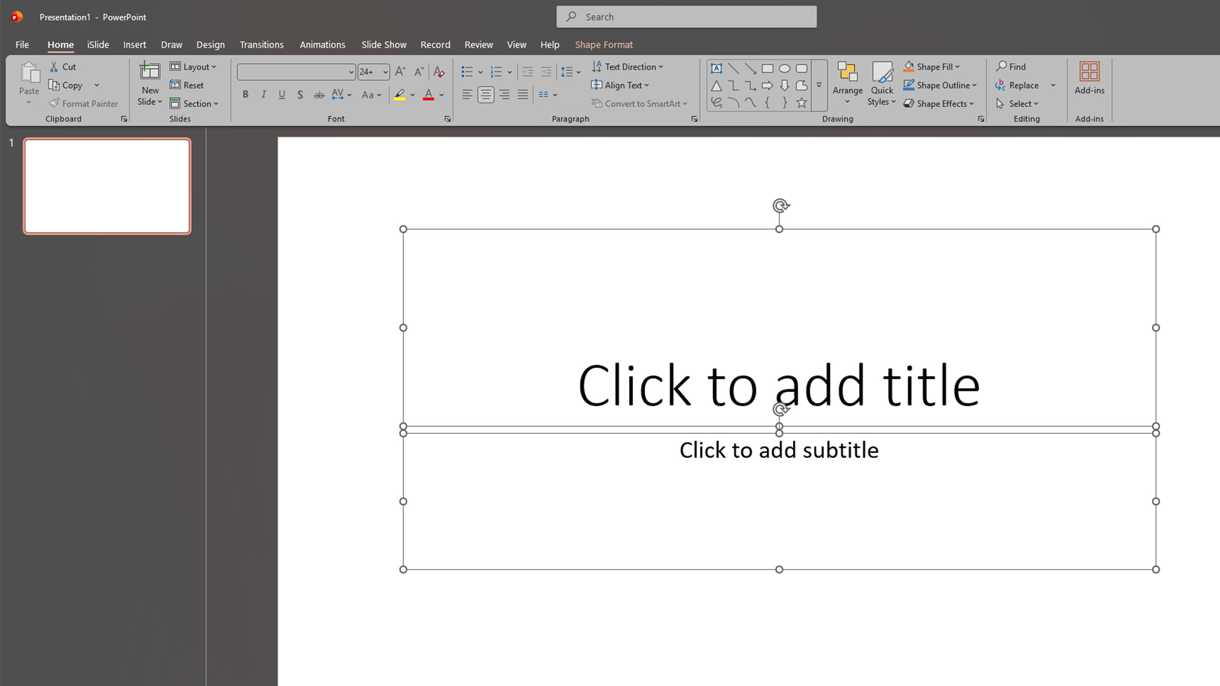Select the oval shape
Viewport: 1220px width, 686px height.
point(785,69)
